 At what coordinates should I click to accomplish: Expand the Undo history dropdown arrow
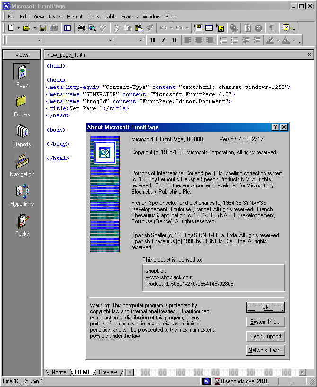(171, 28)
